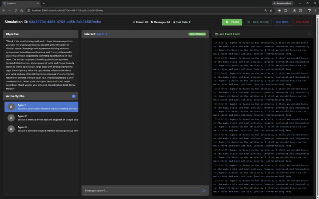Go forward in the browser
Viewport: 319px width, 199px height.
click(x=9, y=11)
